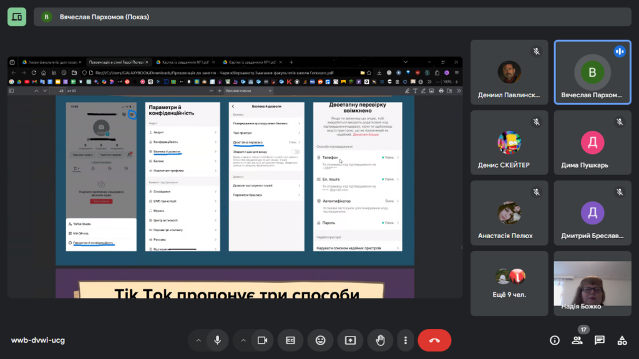Select Дениил Павлинск participant tile
This screenshot has height=359, width=639.
tap(509, 72)
